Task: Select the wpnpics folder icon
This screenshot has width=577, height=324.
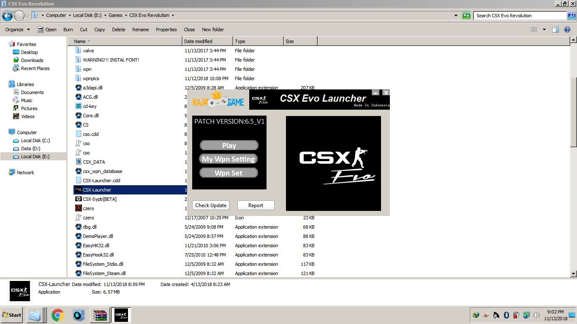Action: 78,78
